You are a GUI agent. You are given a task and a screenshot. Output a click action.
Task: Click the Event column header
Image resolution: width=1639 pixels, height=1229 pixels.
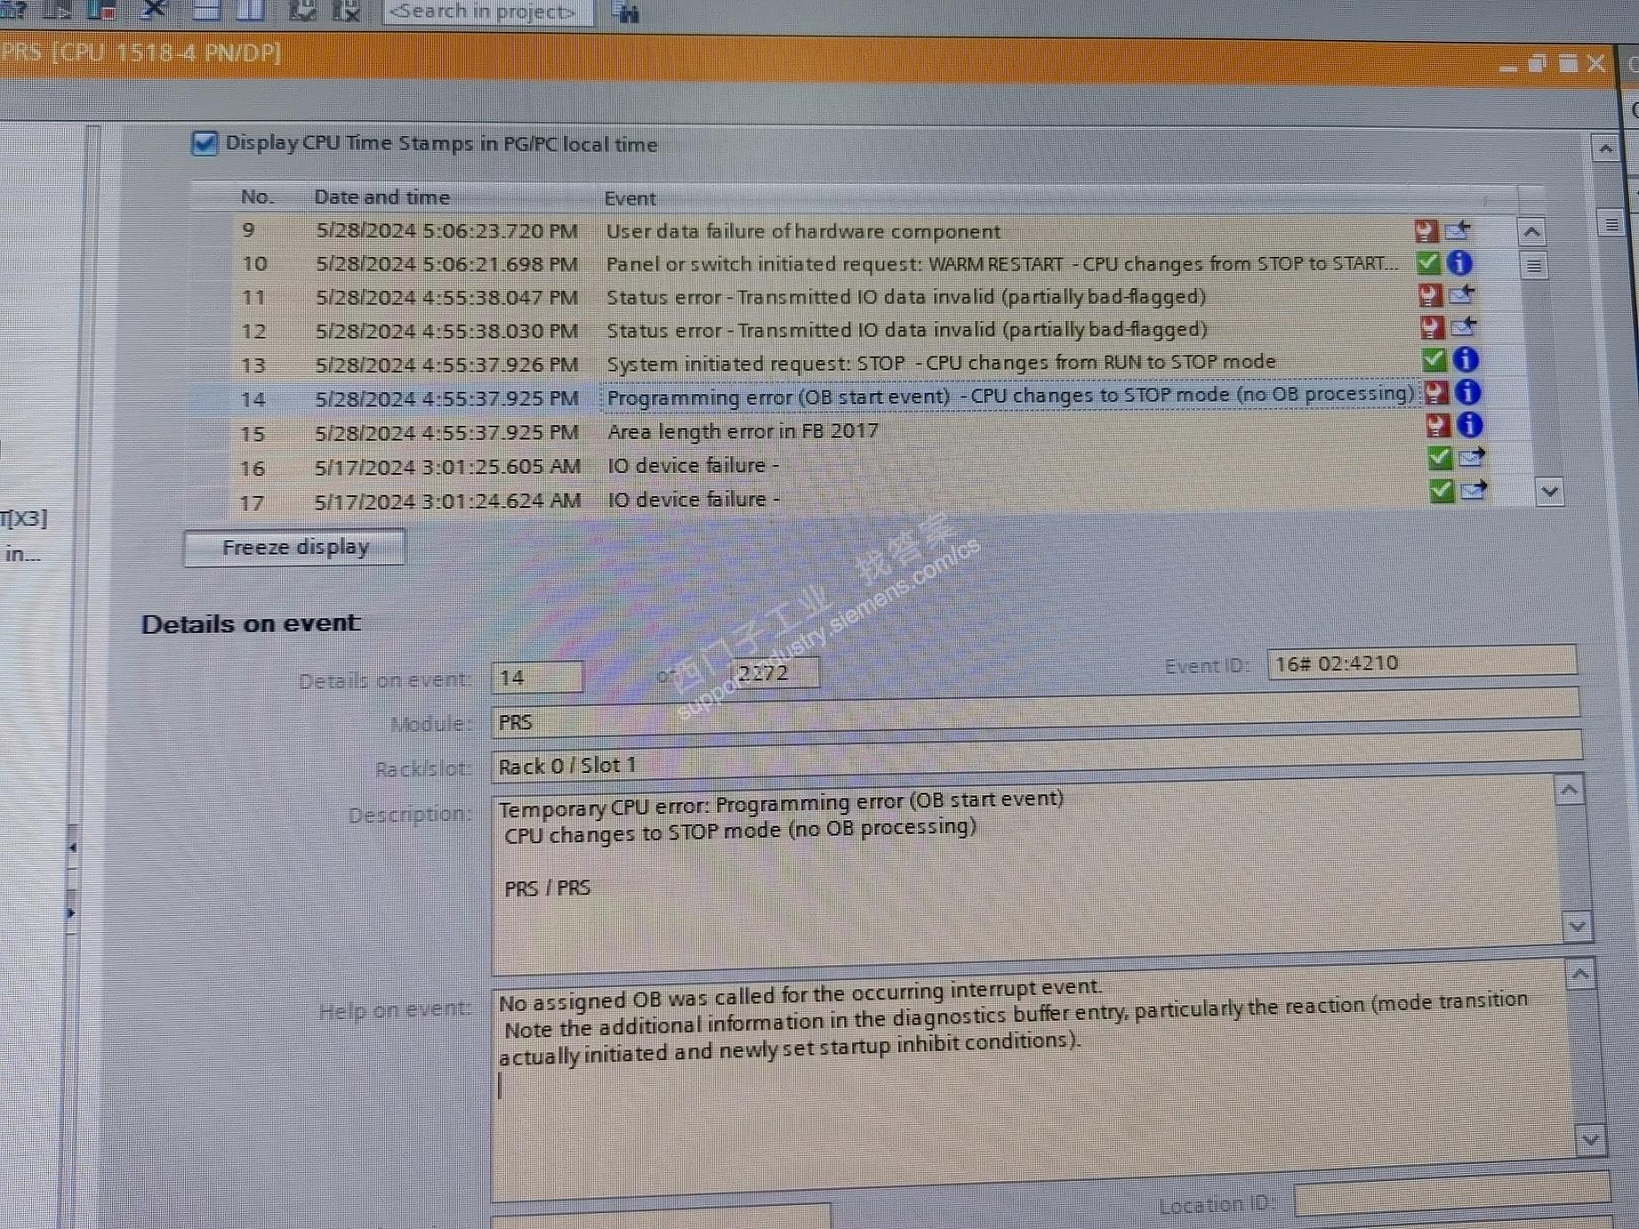(x=629, y=198)
